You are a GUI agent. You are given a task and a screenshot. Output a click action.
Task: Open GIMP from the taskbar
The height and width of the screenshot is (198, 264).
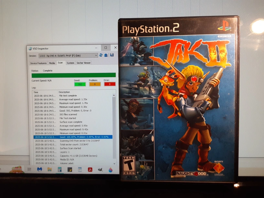coord(100,169)
